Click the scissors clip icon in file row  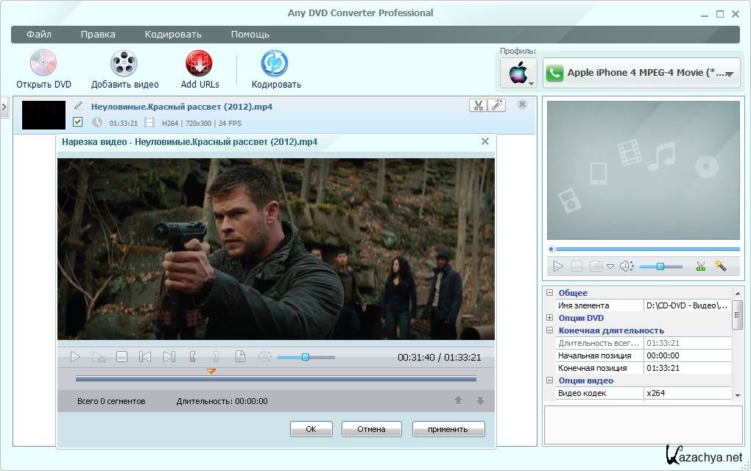(x=478, y=105)
